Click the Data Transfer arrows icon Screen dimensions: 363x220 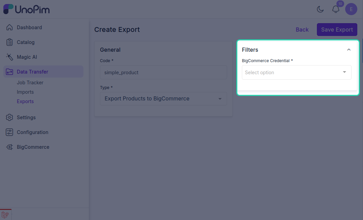[x=9, y=72]
